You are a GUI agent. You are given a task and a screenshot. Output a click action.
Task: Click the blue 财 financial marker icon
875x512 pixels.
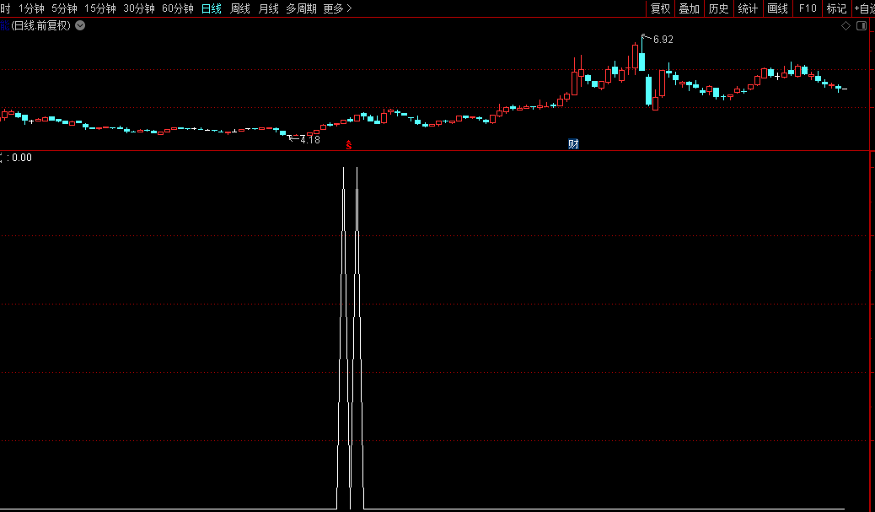[x=573, y=144]
